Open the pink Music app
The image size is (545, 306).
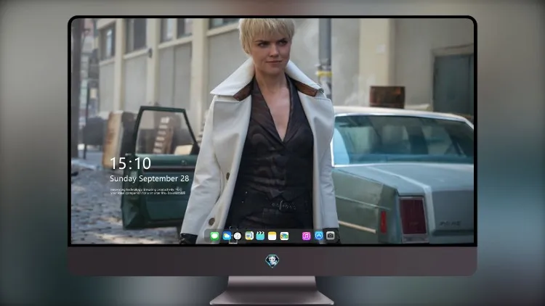pos(306,236)
